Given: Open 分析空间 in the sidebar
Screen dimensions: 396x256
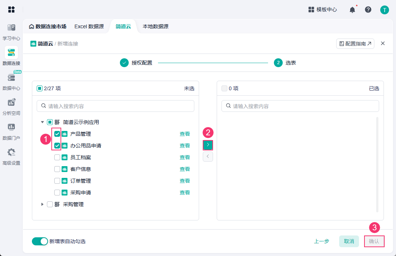Looking at the screenshot, I should [x=11, y=107].
